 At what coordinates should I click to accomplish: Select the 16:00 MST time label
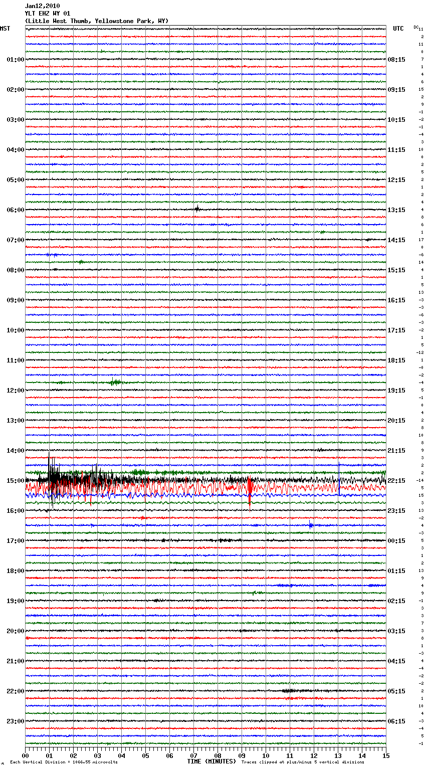16,511
